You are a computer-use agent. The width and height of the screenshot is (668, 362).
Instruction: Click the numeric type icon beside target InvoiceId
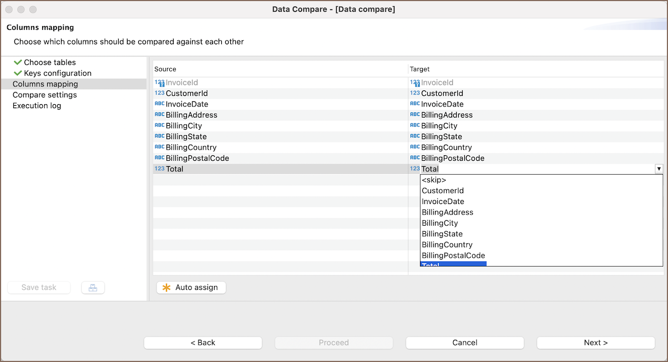click(x=414, y=83)
